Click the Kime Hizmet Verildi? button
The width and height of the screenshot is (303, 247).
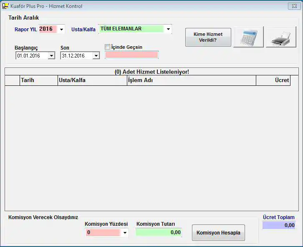208,37
